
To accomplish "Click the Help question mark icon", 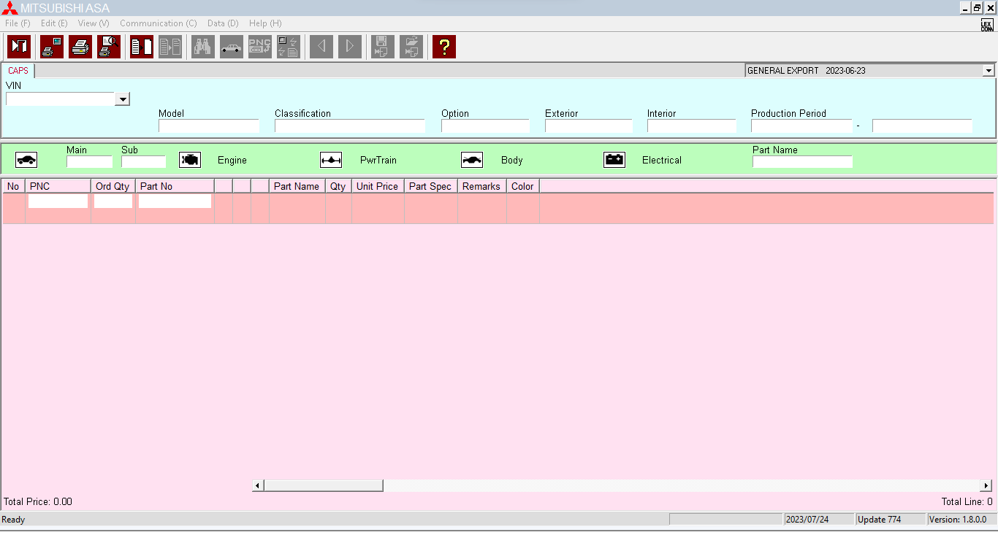I will pyautogui.click(x=443, y=46).
